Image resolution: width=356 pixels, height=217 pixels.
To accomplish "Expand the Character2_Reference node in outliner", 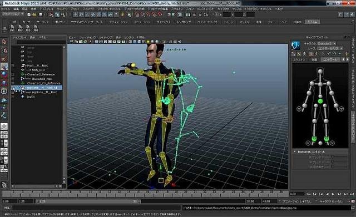I will pyautogui.click(x=13, y=74).
